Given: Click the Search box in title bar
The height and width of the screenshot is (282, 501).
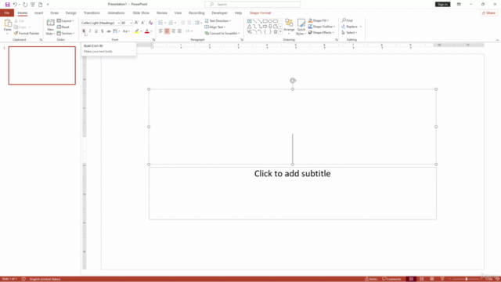Looking at the screenshot, I should (252, 5).
